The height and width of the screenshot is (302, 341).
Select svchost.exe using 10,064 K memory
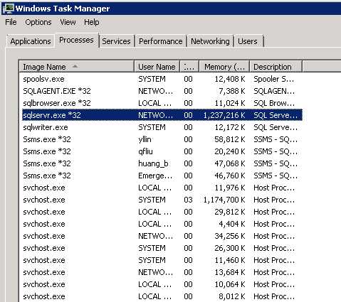pyautogui.click(x=162, y=284)
